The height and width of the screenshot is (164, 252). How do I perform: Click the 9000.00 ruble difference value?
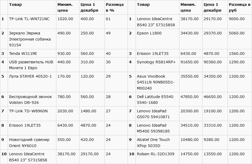(x=237, y=19)
